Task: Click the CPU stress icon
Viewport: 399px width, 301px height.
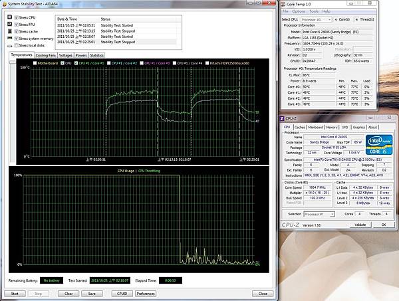Action: pyautogui.click(x=10, y=17)
